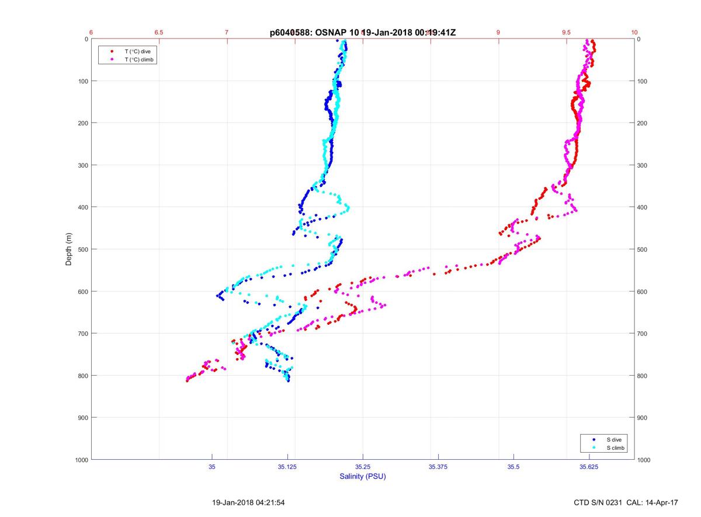This screenshot has width=701, height=517.
Task: Click the red '6' temperature tick label
Action: pyautogui.click(x=91, y=33)
